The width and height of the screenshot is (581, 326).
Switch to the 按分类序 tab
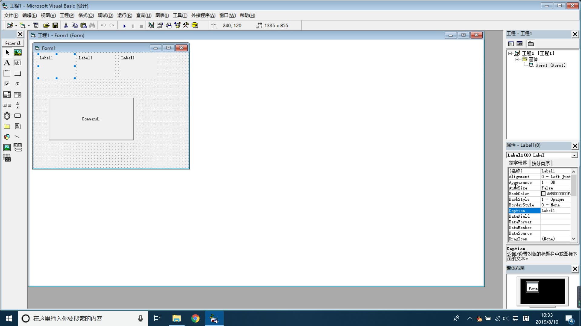(x=541, y=163)
